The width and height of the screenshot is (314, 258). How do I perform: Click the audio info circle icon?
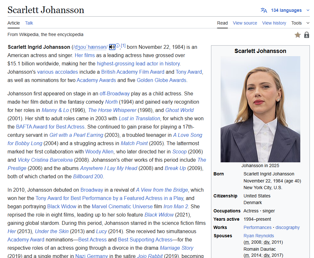pos(117,46)
